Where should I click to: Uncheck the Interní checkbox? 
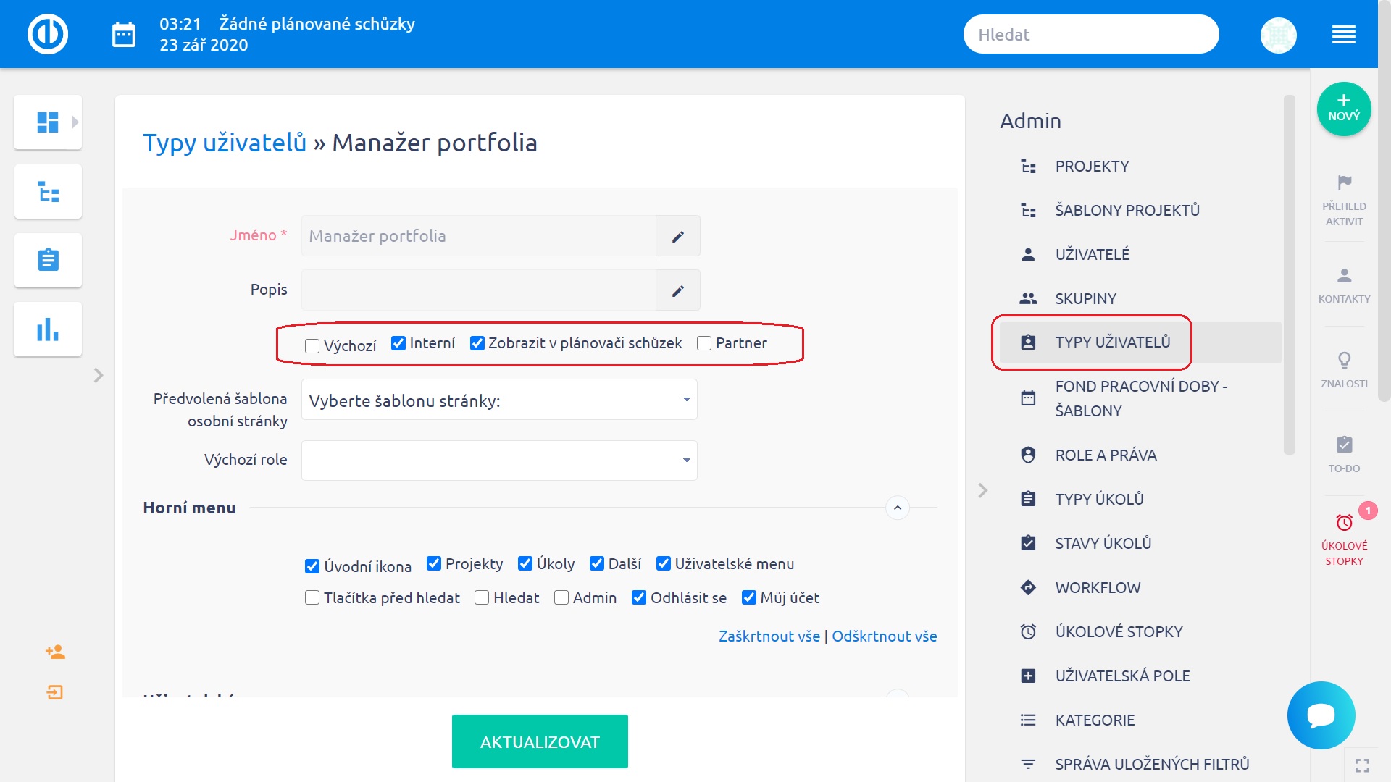pos(398,343)
